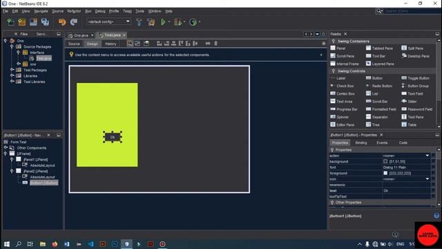This screenshot has height=249, width=442.
Task: Click the background color swatch property
Action: coord(385,161)
